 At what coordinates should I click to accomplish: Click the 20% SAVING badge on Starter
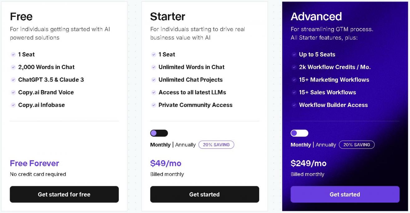pos(216,145)
